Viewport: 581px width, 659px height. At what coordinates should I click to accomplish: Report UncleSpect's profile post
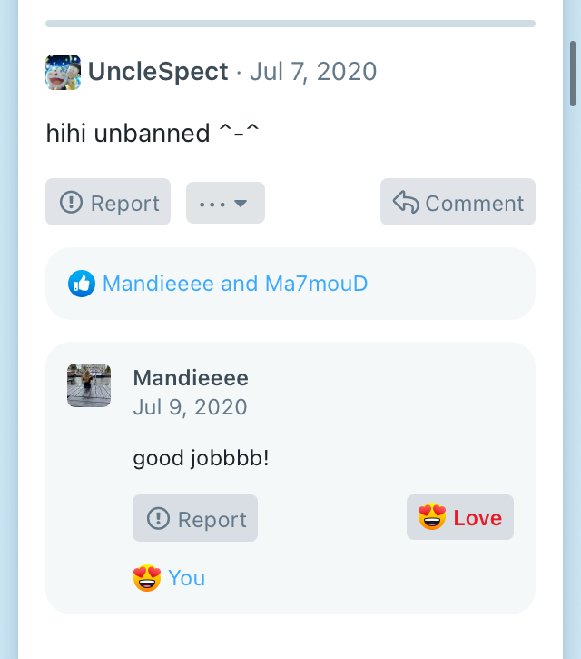coord(108,202)
